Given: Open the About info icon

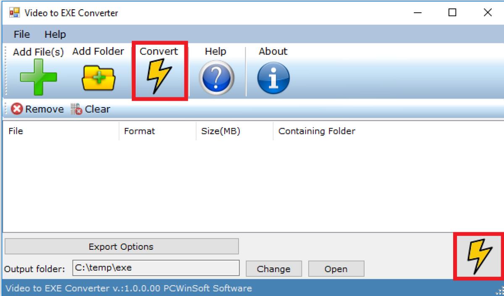Looking at the screenshot, I should [273, 77].
